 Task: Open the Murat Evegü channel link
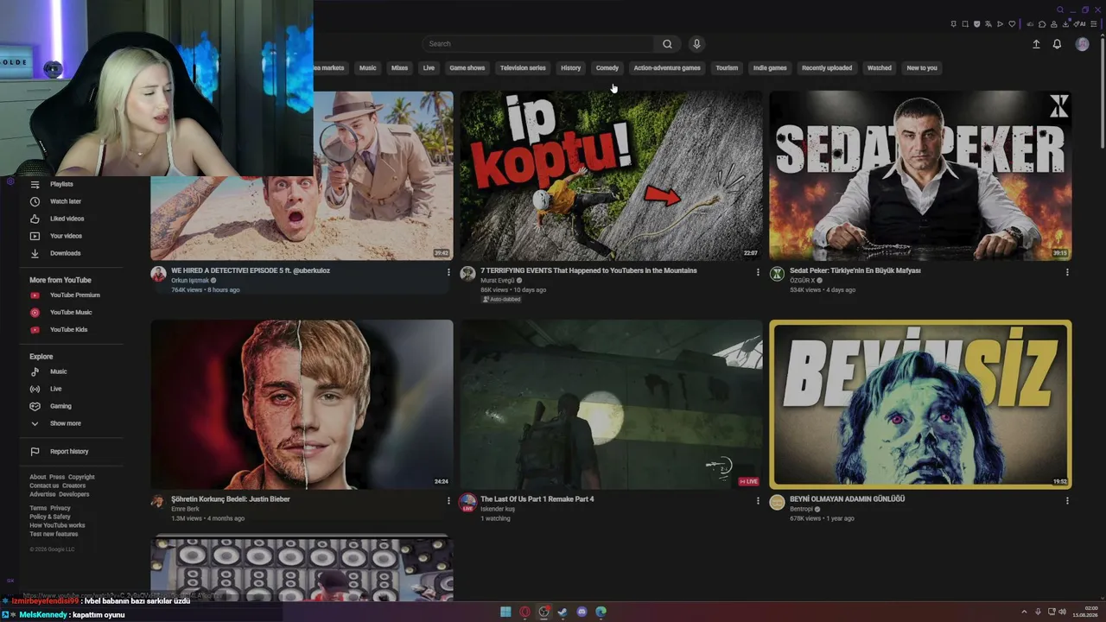click(x=498, y=281)
